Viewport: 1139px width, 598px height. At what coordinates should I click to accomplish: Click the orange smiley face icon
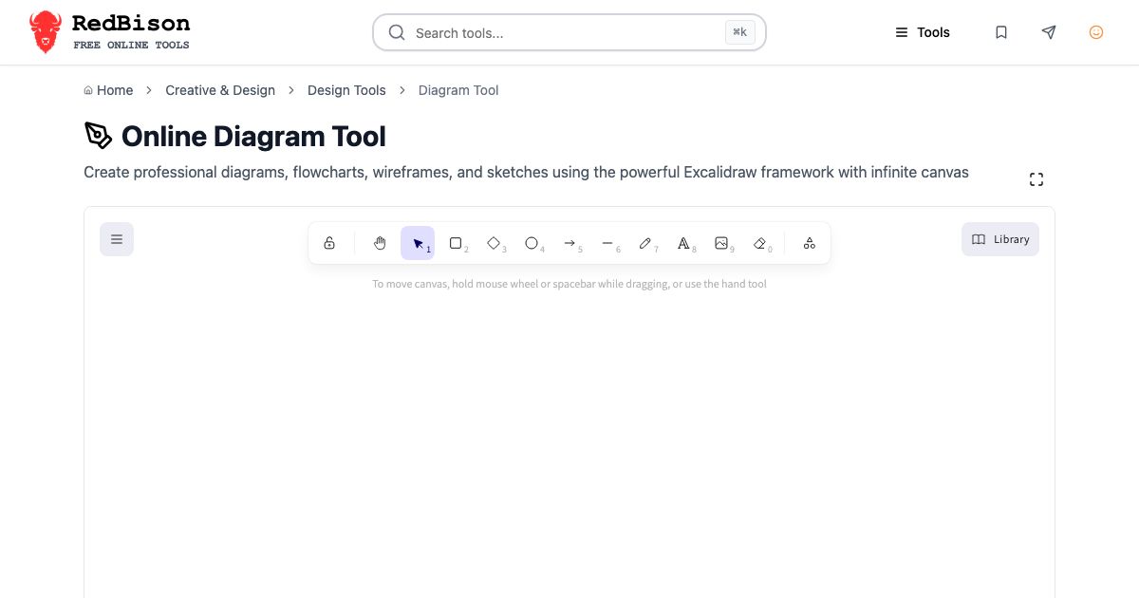[1096, 32]
